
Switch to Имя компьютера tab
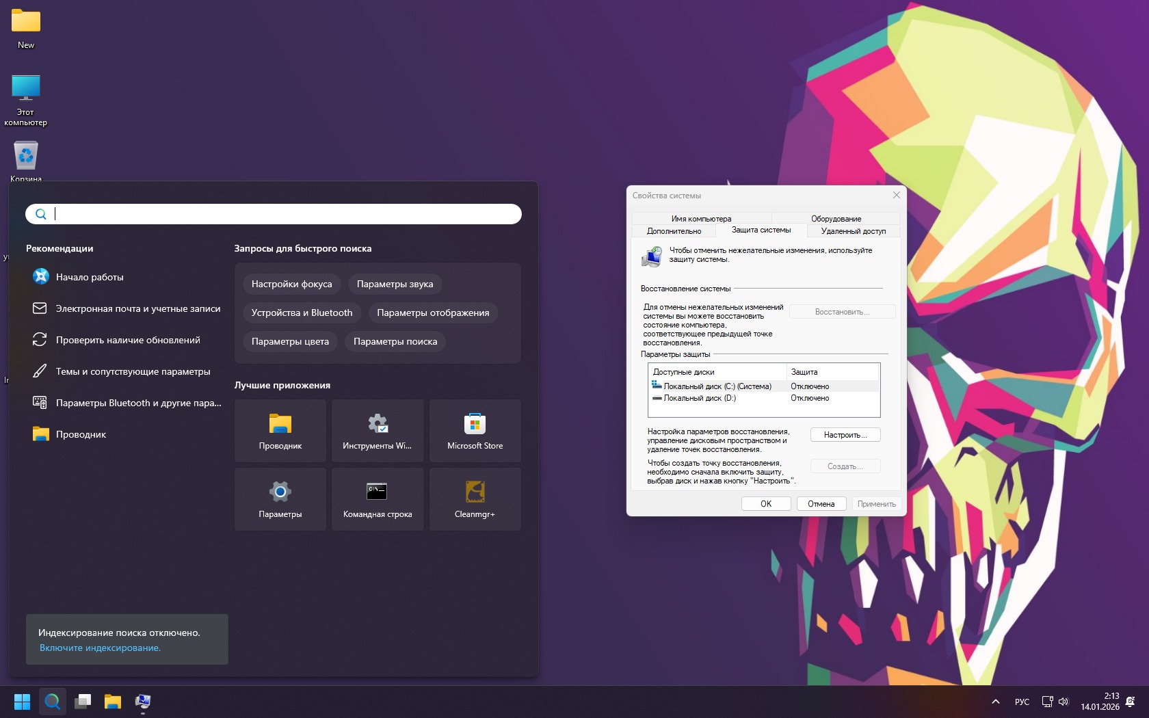tap(701, 219)
